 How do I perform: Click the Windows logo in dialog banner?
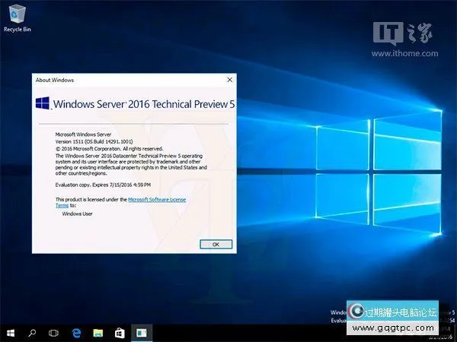[x=44, y=103]
